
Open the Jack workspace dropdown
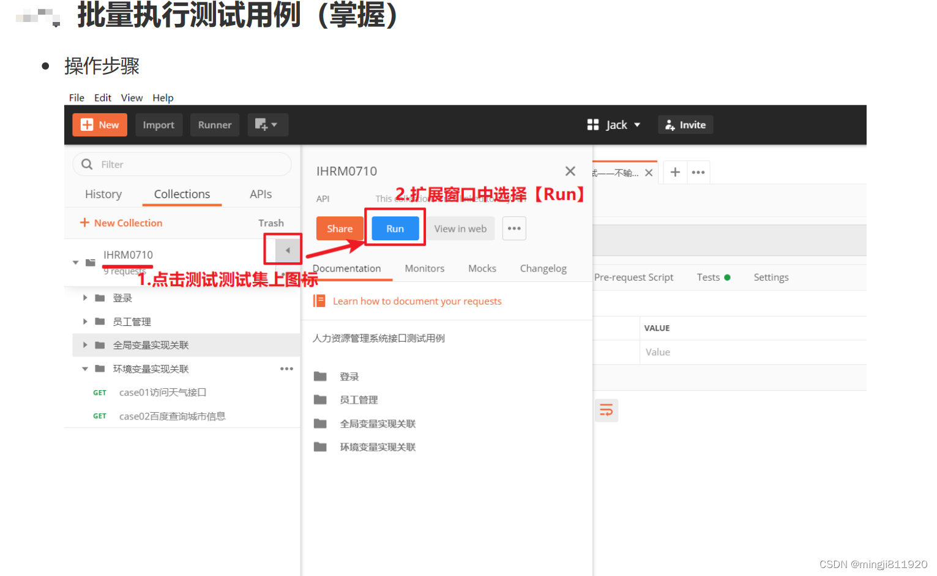[x=614, y=125]
